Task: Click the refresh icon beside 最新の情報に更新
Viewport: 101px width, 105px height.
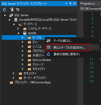Action: (x=48, y=54)
